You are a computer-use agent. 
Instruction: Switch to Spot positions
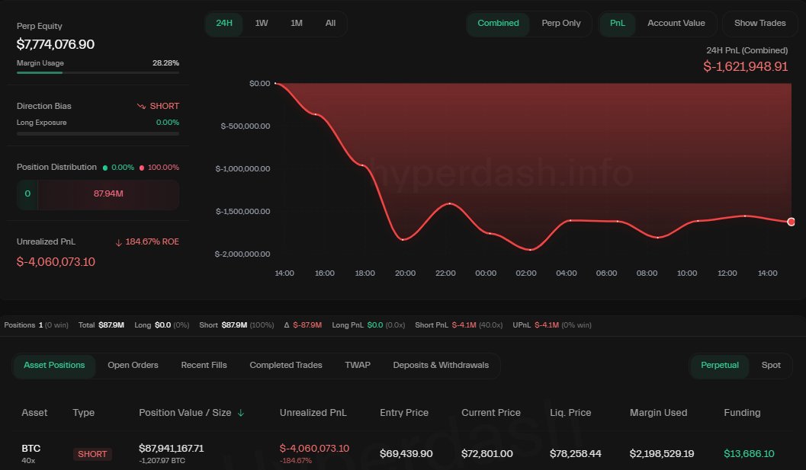pyautogui.click(x=771, y=366)
